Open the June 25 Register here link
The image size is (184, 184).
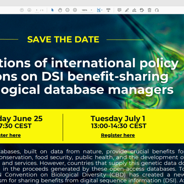click(10, 135)
